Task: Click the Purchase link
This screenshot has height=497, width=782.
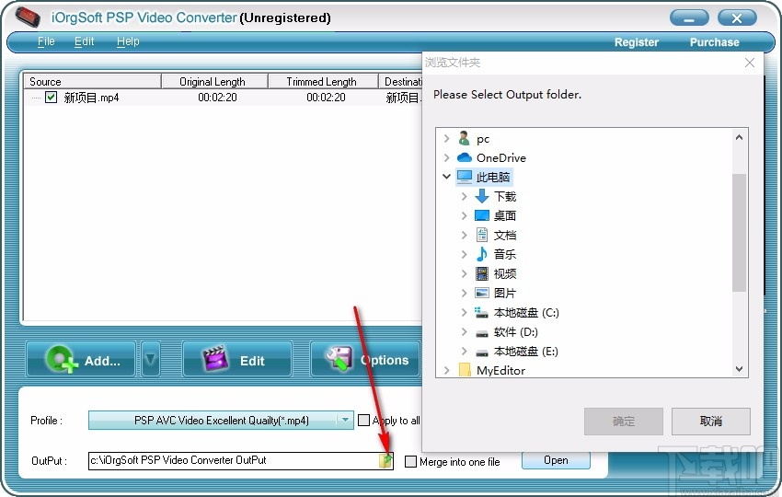Action: [x=714, y=42]
